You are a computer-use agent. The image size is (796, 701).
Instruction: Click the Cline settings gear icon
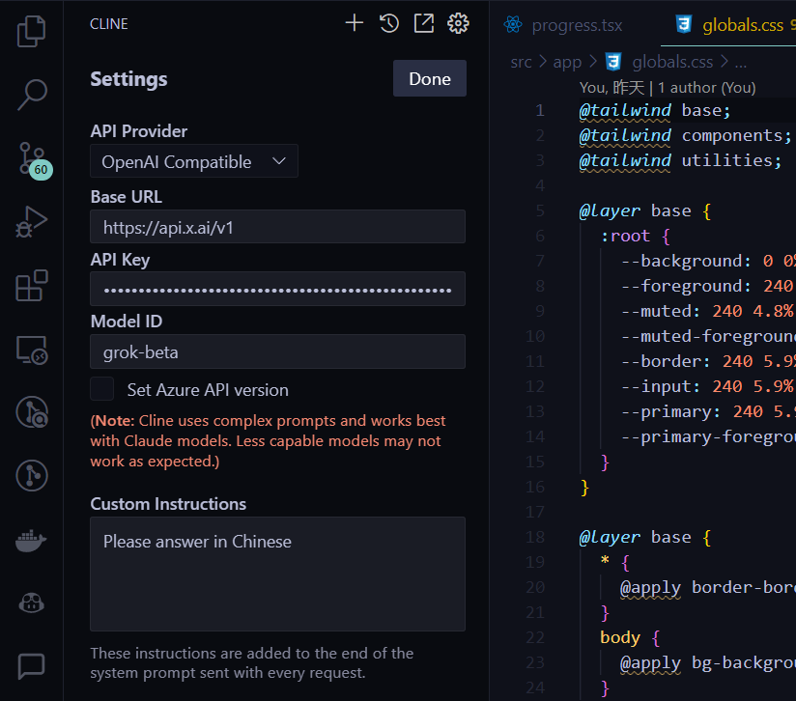coord(459,23)
